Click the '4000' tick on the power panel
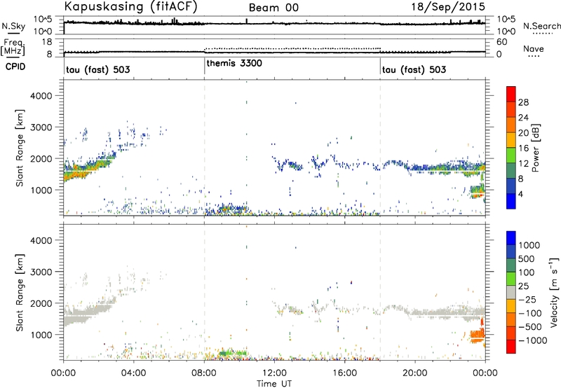The image size is (561, 388). click(x=41, y=96)
